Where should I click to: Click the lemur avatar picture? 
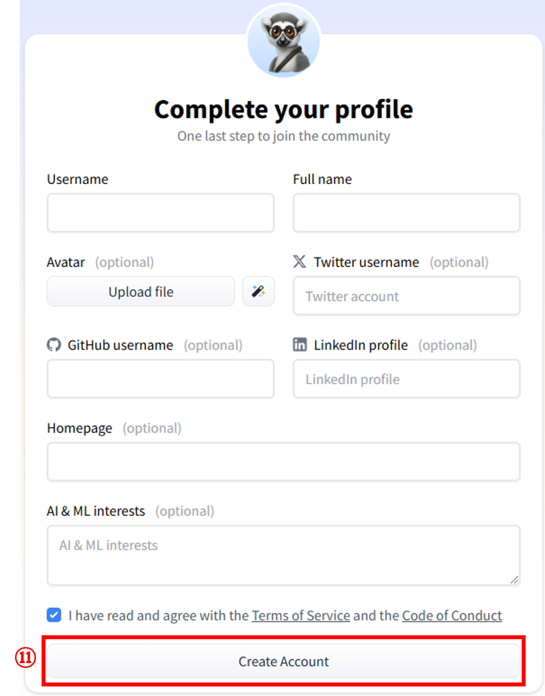pos(283,41)
